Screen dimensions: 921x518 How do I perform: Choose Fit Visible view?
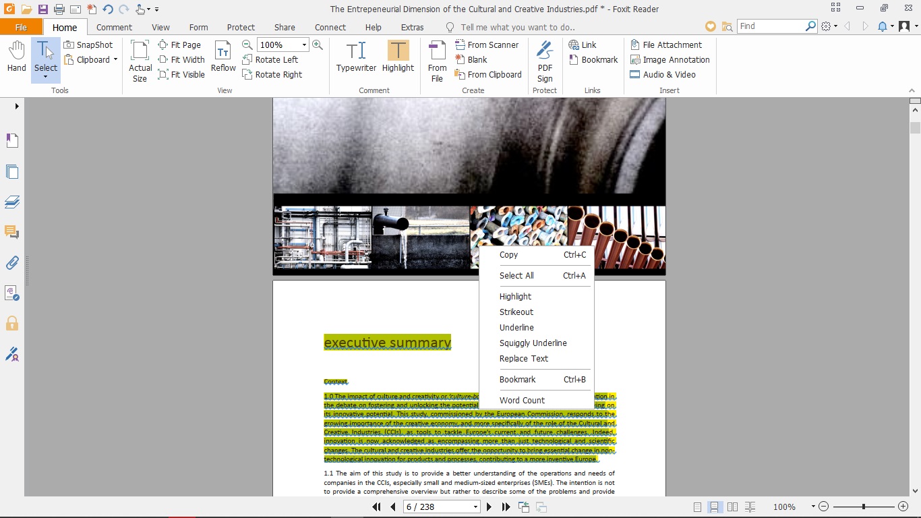pyautogui.click(x=181, y=74)
